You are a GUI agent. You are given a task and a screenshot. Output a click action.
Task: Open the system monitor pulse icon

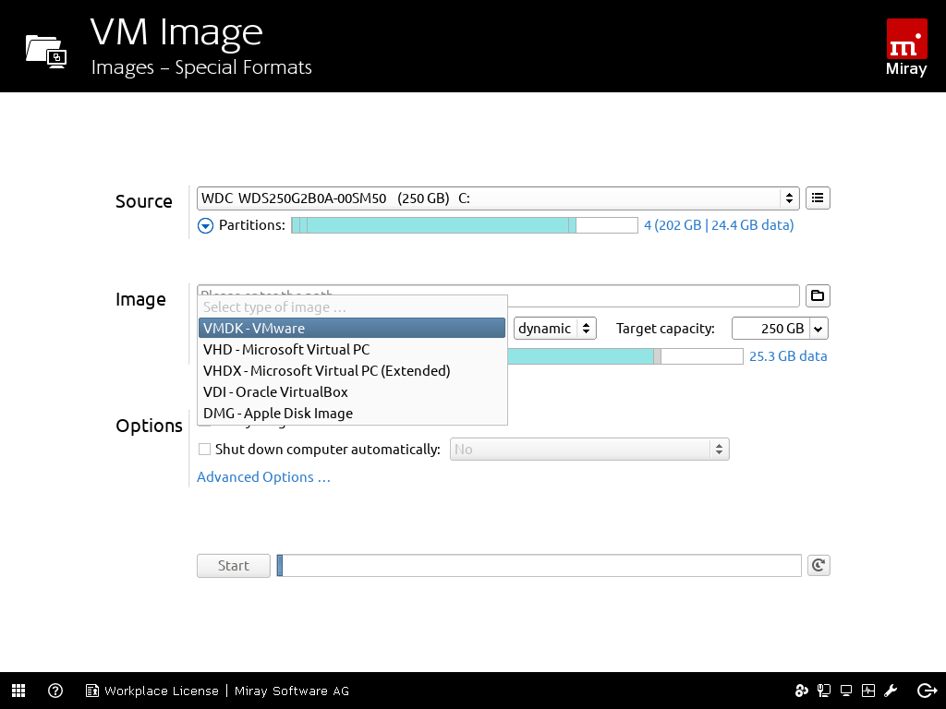pos(867,691)
